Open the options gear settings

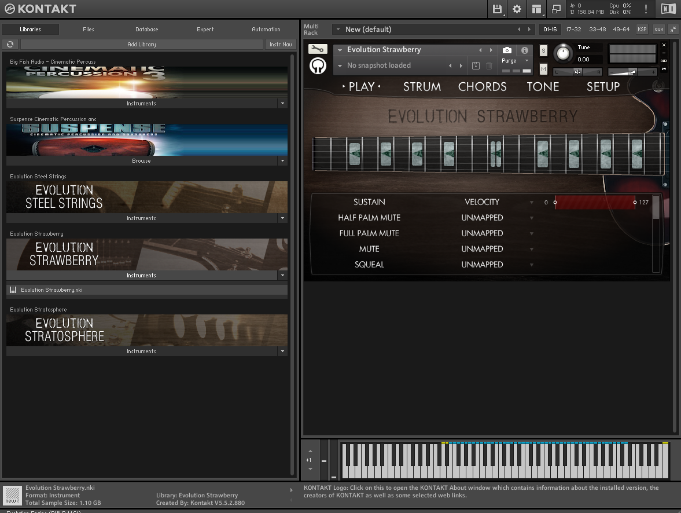pos(517,9)
